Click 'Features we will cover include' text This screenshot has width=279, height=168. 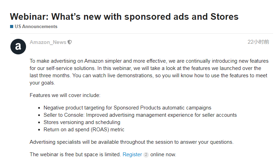point(65,95)
